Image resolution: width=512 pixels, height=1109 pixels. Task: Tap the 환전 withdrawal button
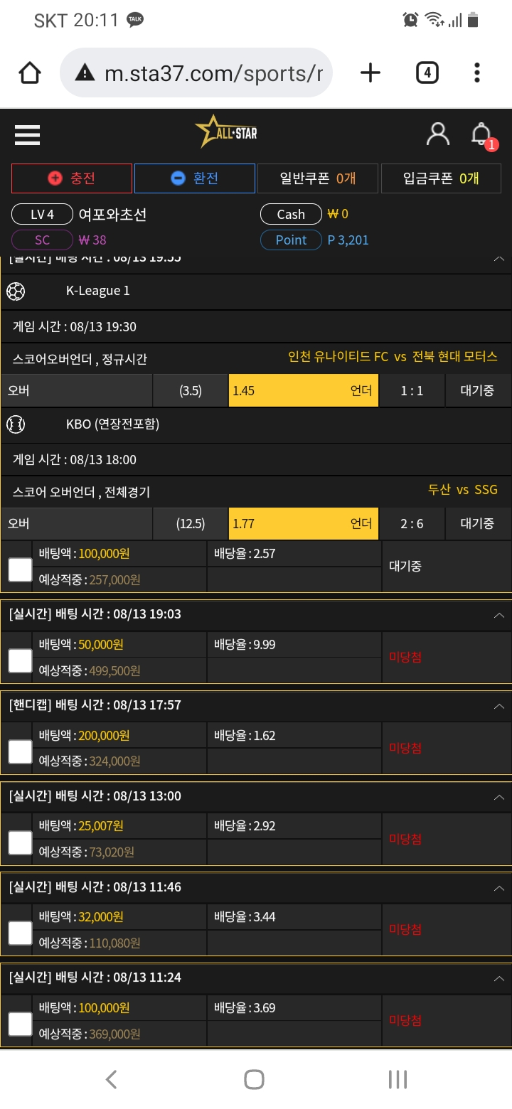195,178
